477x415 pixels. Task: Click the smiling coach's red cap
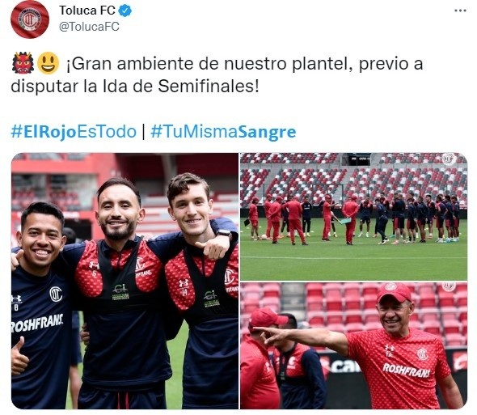pyautogui.click(x=394, y=292)
